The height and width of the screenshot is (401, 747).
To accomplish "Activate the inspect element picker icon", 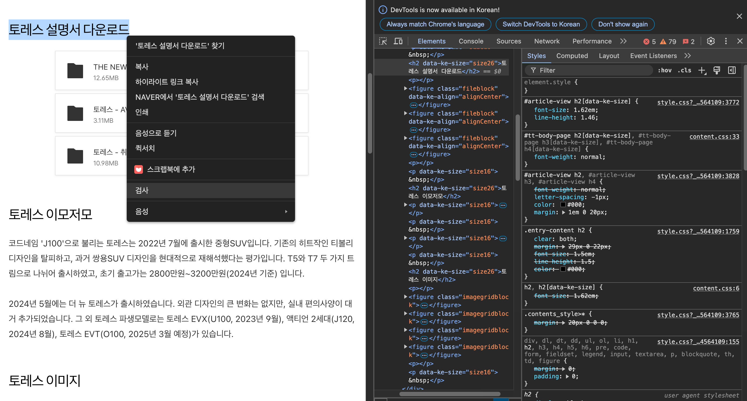I will (383, 41).
